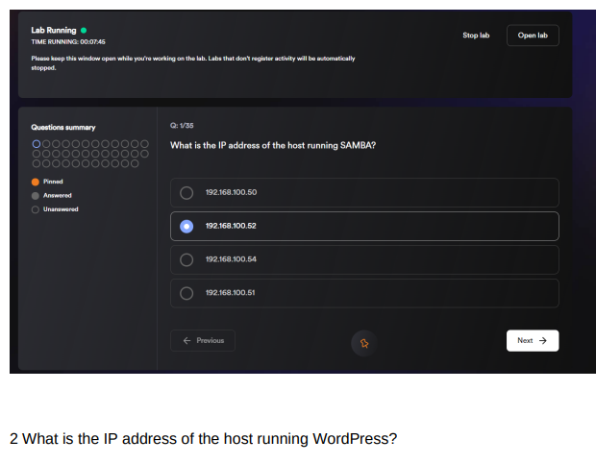This screenshot has width=596, height=464.
Task: Select first circle in second summary row
Action: [x=37, y=153]
